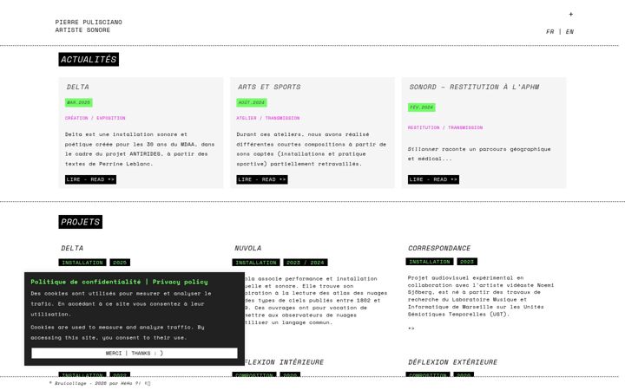Screen dimensions: 625x390
Task: Click the MAR. 2025 date tag
Action: click(78, 102)
